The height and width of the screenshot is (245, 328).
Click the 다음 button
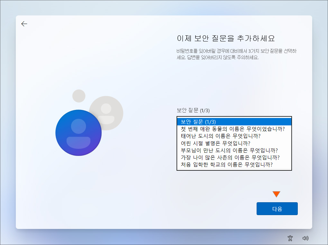pyautogui.click(x=277, y=209)
